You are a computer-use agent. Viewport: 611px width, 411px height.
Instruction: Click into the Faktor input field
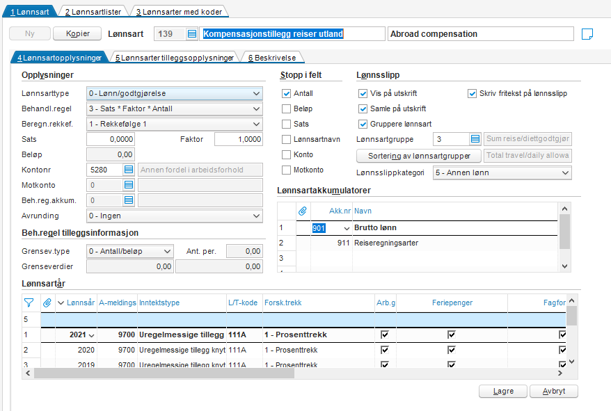tap(238, 139)
